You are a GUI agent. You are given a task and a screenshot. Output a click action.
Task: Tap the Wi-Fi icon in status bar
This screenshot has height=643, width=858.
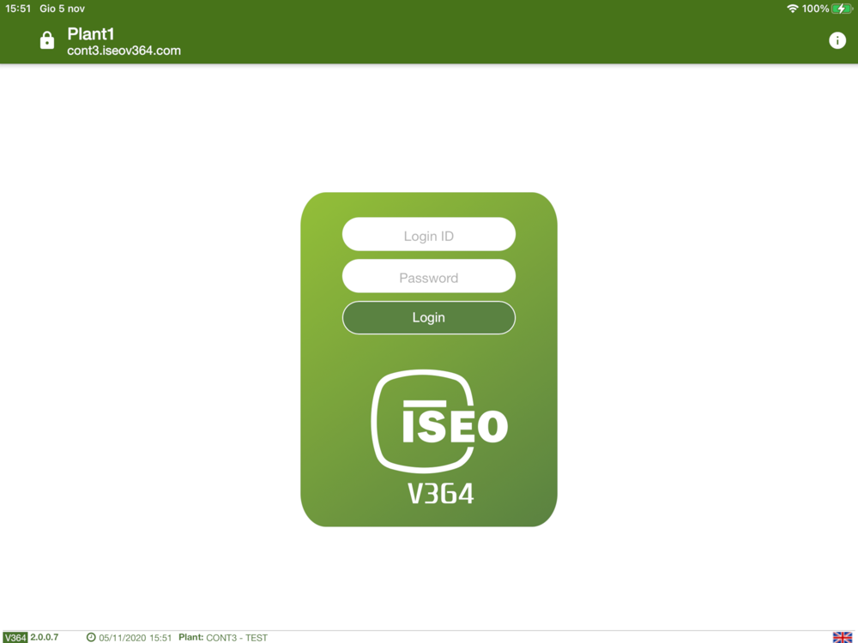[x=792, y=9]
